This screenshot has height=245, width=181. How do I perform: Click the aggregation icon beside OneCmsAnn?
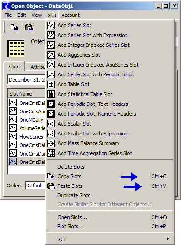(x=13, y=111)
